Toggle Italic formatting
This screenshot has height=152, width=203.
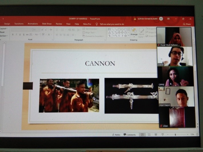pyautogui.click(x=16, y=34)
